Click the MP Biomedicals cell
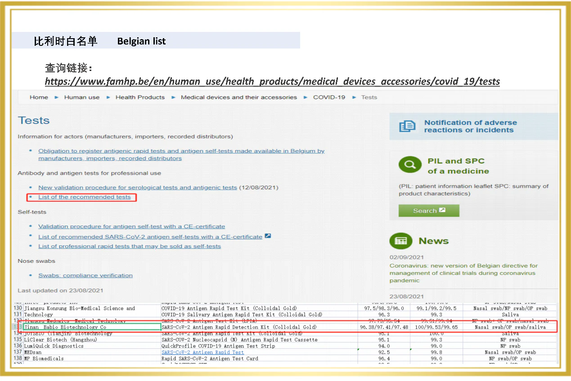 [x=92, y=359]
